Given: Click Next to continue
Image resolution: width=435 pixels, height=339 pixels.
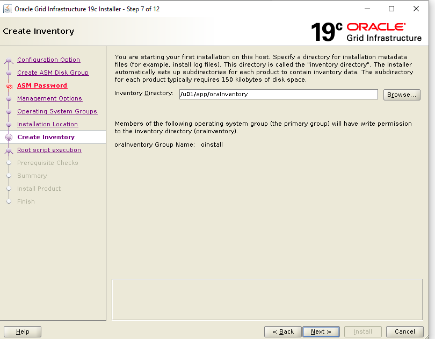Looking at the screenshot, I should [x=321, y=331].
